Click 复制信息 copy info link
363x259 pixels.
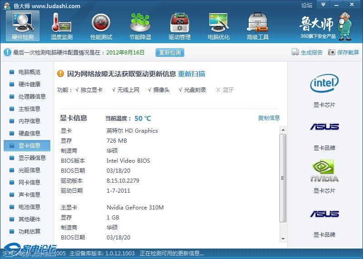[269, 118]
